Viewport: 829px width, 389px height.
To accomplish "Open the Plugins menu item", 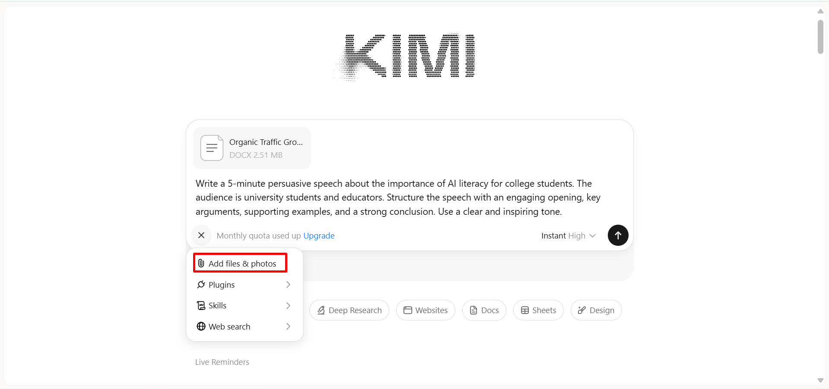I will (245, 285).
